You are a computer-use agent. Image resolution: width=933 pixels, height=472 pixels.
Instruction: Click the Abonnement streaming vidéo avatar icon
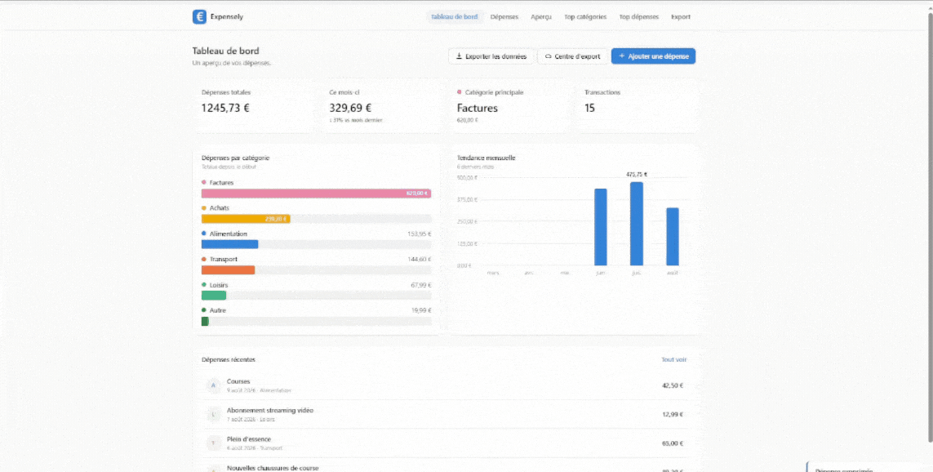click(x=213, y=414)
